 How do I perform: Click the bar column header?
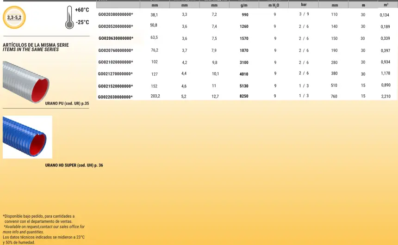pos(304,5)
